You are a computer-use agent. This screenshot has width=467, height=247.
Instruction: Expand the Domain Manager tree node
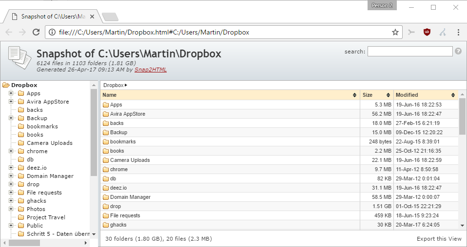(x=11, y=176)
